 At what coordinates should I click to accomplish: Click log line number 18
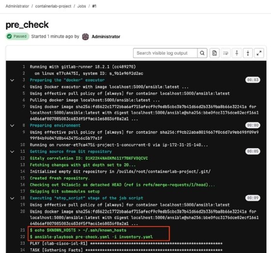tap(23, 198)
